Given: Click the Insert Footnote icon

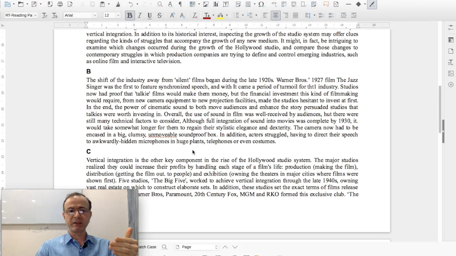Looking at the screenshot, I should pos(284,4).
